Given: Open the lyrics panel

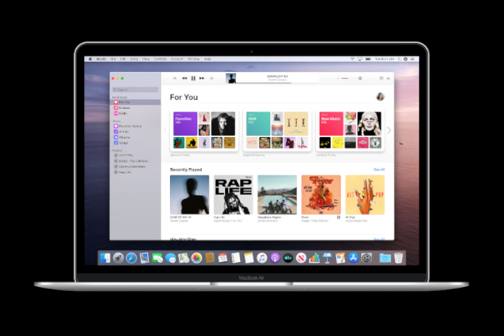Looking at the screenshot, I should click(x=381, y=78).
